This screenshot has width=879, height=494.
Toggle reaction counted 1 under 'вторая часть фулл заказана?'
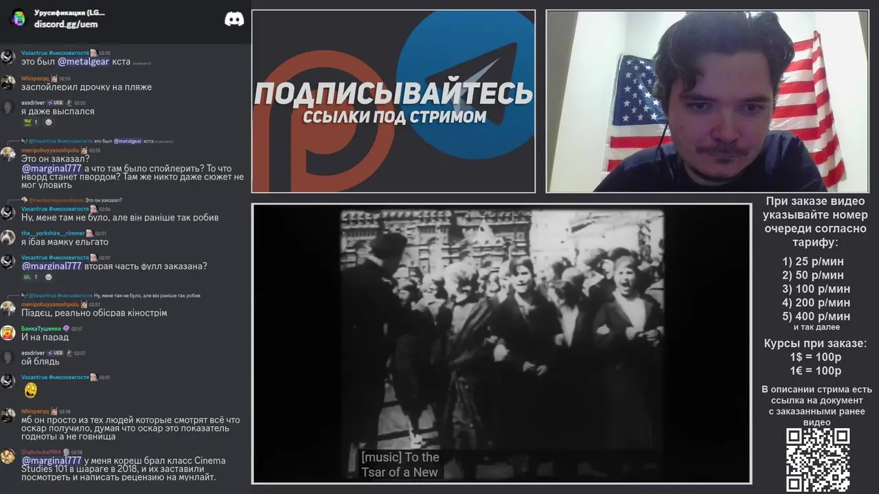(x=30, y=277)
